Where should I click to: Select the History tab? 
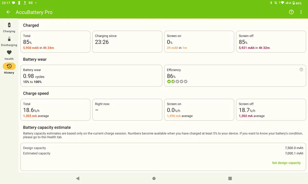coord(9,69)
